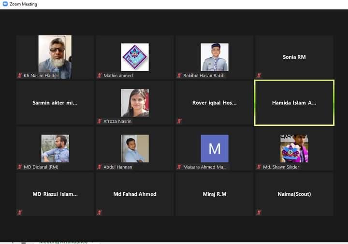The image size is (348, 244).
Task: Click the purple M avatar for Maisara Ahmed
Action: (x=214, y=149)
